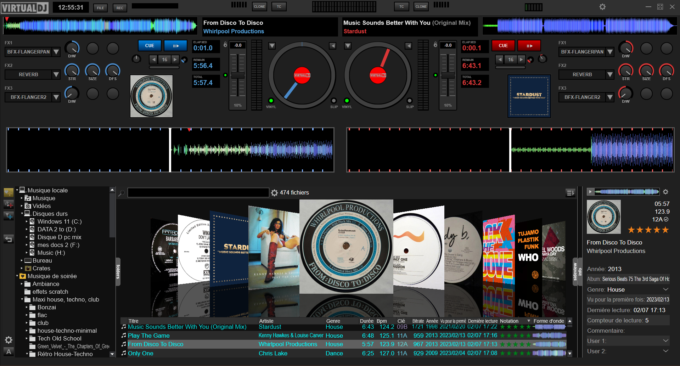Image resolution: width=680 pixels, height=366 pixels.
Task: Click the browser search input field
Action: click(198, 192)
